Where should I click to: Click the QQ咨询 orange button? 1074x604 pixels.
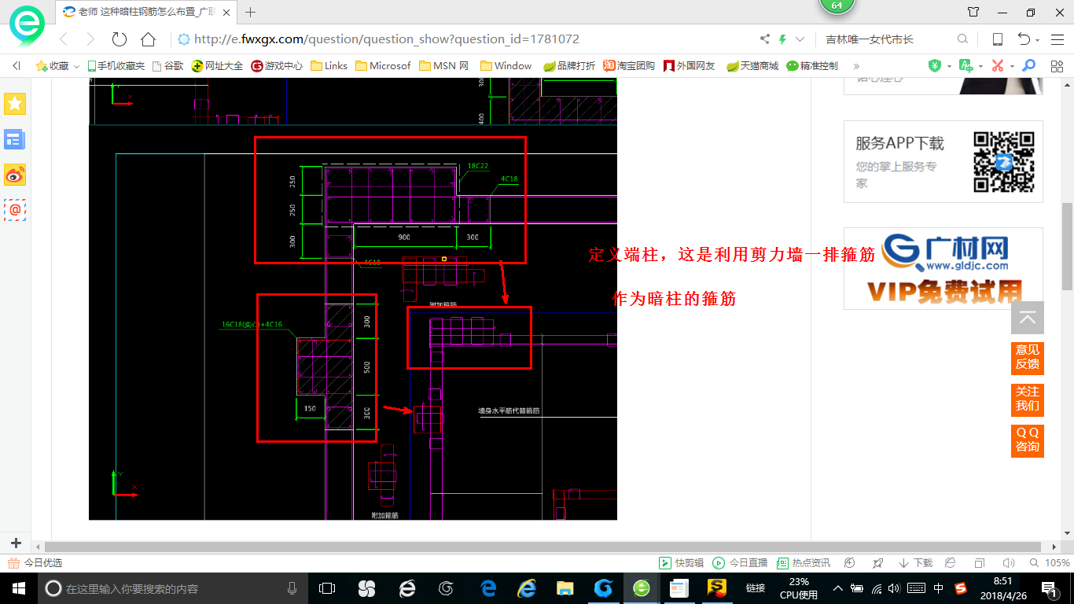click(1027, 440)
